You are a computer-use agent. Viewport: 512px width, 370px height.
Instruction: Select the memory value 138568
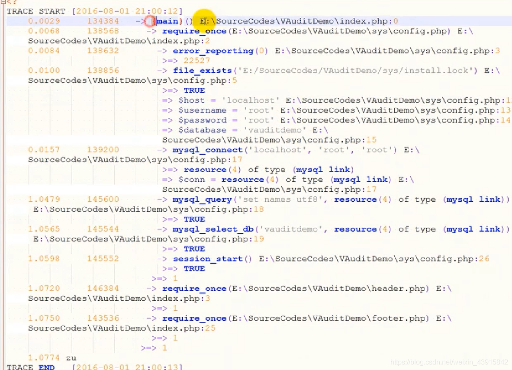pyautogui.click(x=103, y=31)
